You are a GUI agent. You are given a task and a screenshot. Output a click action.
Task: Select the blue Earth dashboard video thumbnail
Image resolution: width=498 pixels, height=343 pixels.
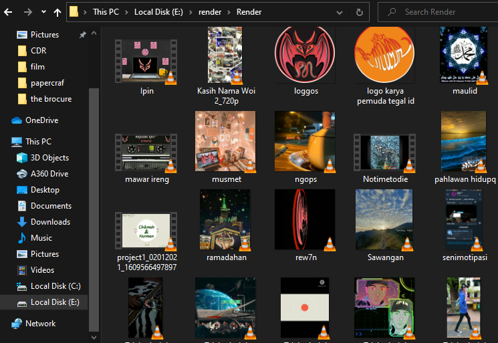click(x=226, y=308)
